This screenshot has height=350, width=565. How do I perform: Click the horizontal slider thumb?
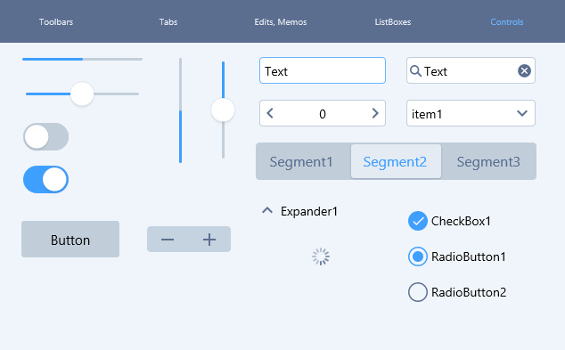click(82, 94)
